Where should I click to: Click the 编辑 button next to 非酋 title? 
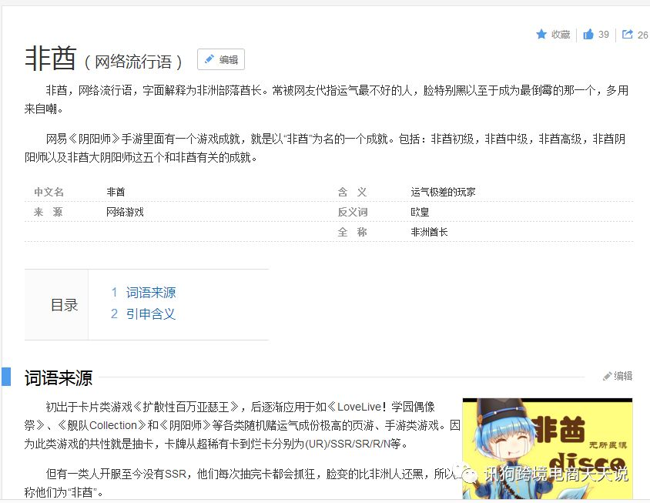(221, 59)
